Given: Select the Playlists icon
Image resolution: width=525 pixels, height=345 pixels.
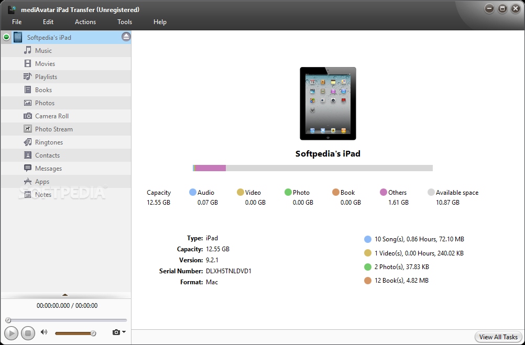Looking at the screenshot, I should pos(29,76).
